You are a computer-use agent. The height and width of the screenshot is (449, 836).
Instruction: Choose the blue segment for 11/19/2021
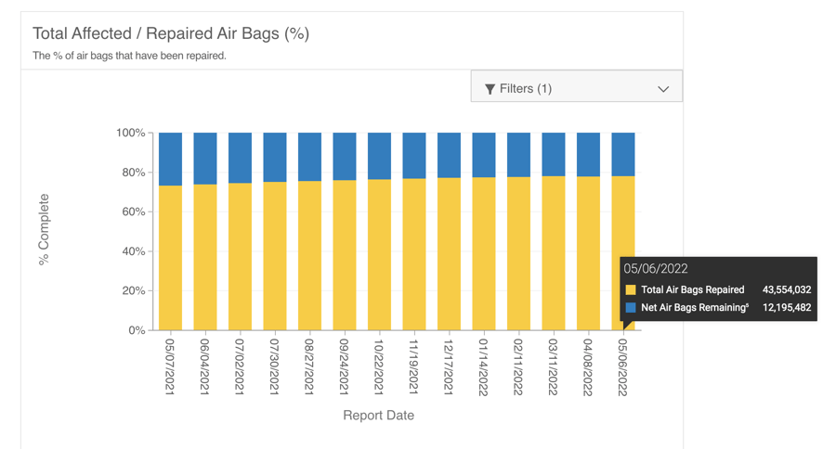point(414,155)
